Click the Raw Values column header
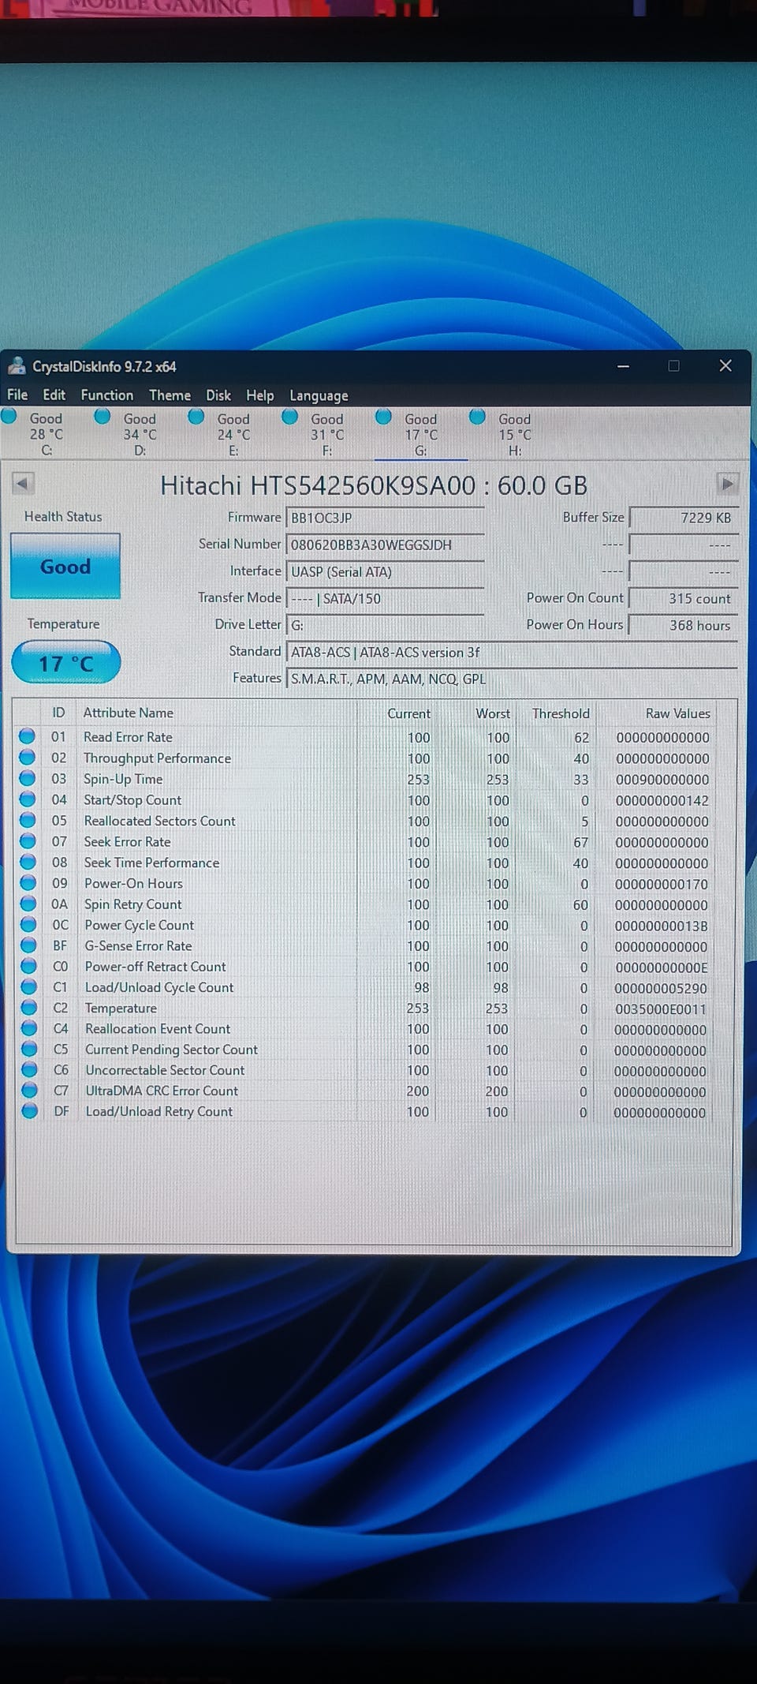The height and width of the screenshot is (1684, 757). pos(678,713)
